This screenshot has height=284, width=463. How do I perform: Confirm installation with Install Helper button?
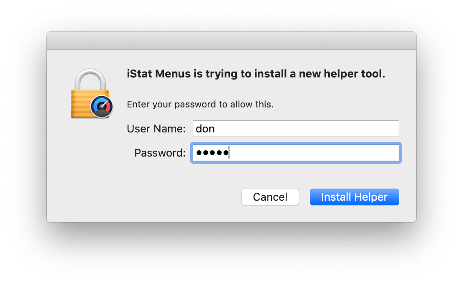[354, 197]
